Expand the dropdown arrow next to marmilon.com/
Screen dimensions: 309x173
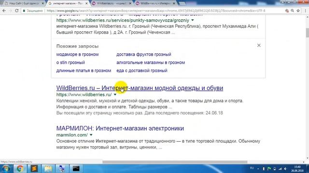click(x=91, y=135)
